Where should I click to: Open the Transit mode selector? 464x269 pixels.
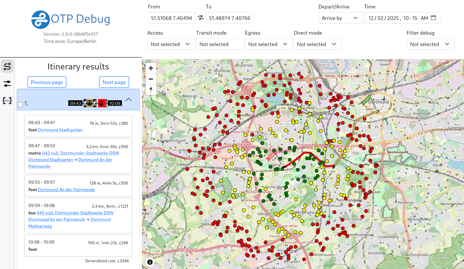point(220,44)
